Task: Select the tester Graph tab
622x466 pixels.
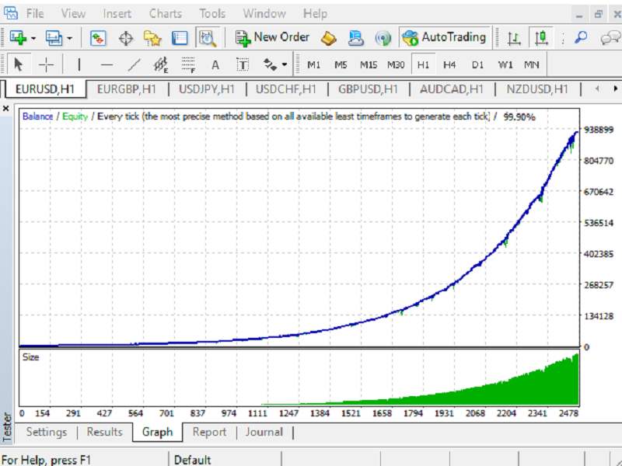Action: pyautogui.click(x=158, y=432)
